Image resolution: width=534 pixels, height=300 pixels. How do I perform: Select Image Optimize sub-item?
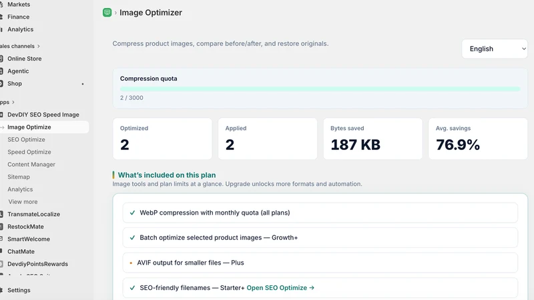[29, 127]
